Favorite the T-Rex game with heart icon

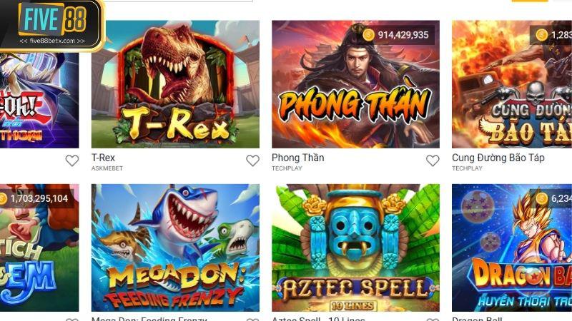(x=252, y=160)
